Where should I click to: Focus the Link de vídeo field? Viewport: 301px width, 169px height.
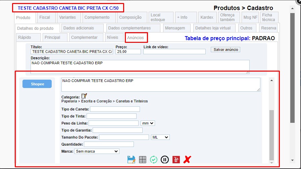click(x=174, y=52)
